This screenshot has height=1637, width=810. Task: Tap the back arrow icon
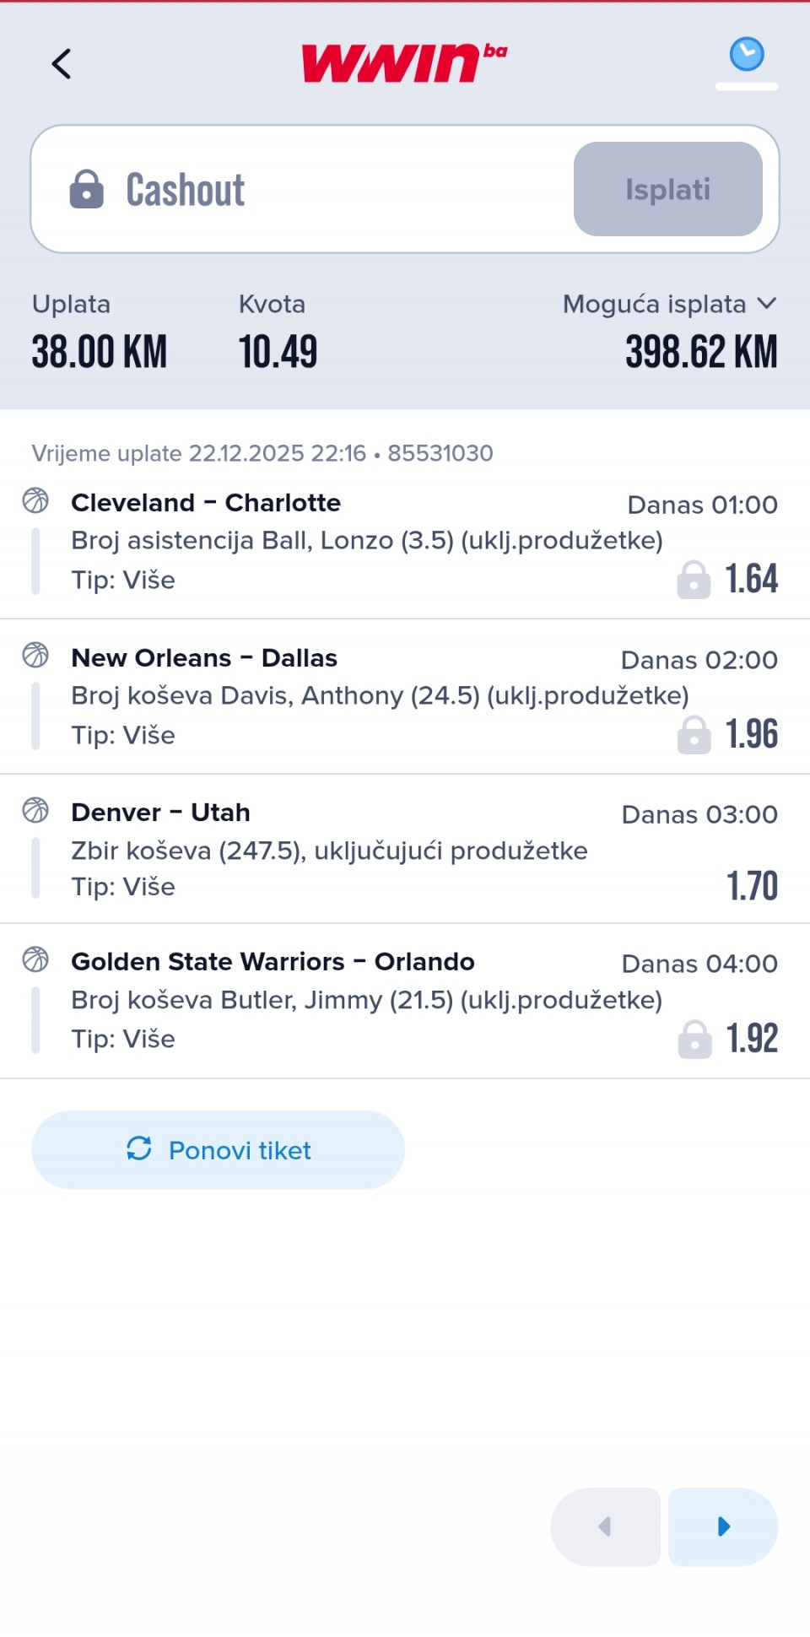[62, 63]
